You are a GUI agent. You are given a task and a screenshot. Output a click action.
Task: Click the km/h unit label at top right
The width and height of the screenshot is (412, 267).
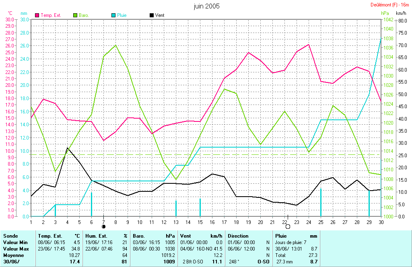(x=401, y=14)
